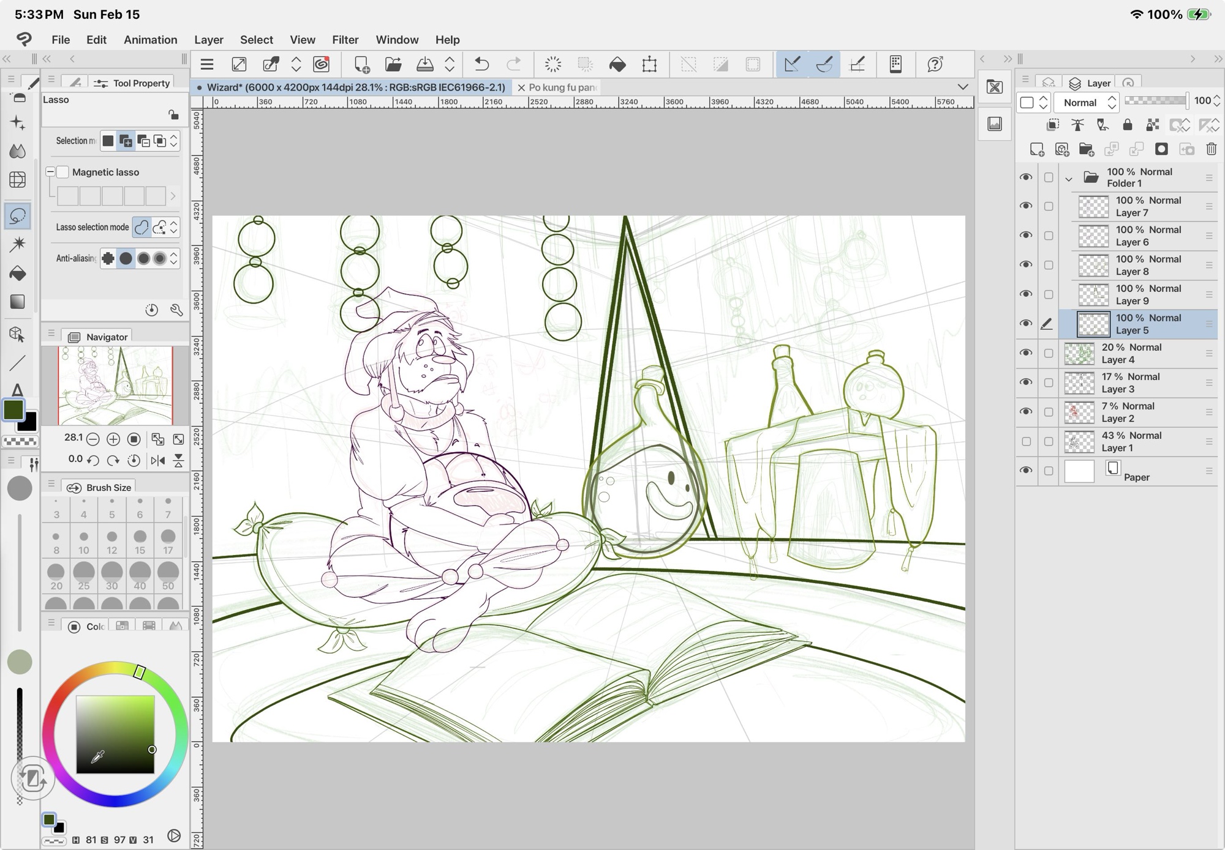1225x850 pixels.
Task: Select brush size 30 preset
Action: pos(111,575)
